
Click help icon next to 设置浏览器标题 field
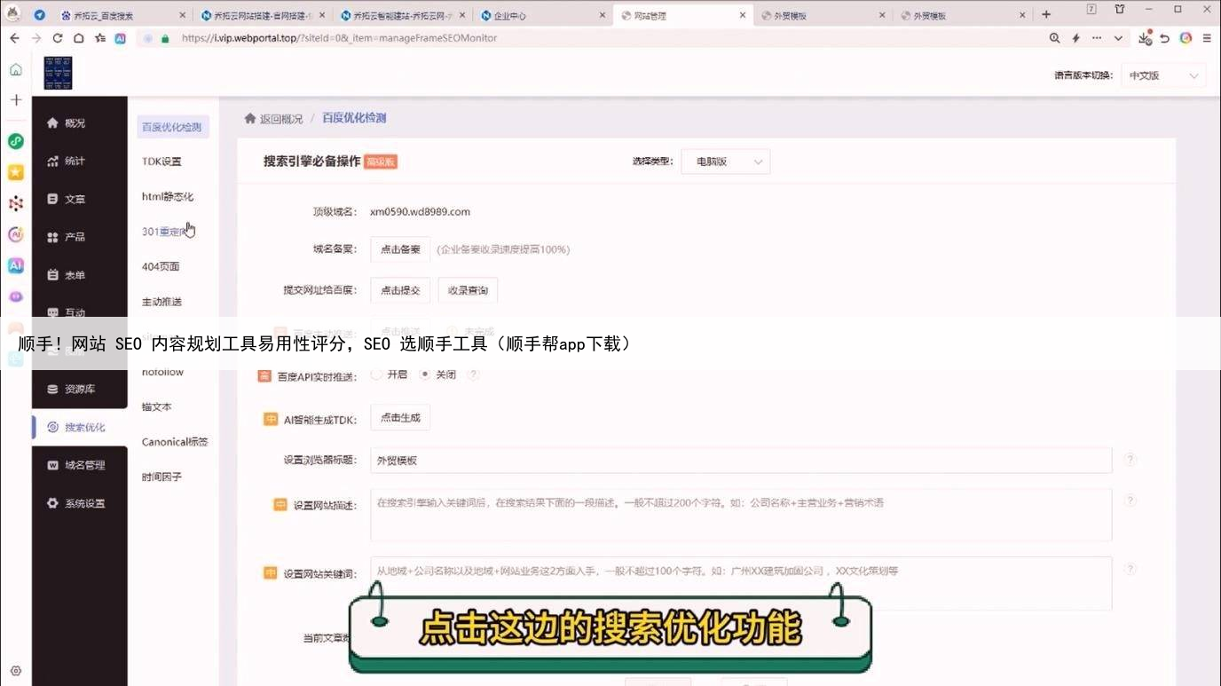1130,460
